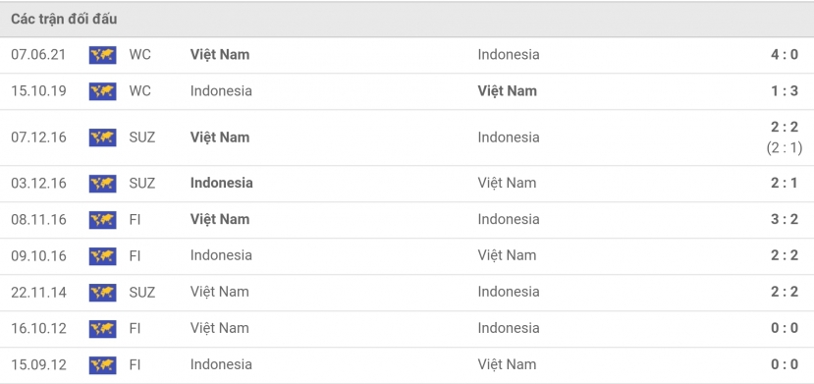Click world map icon in 07.12.16 row
This screenshot has width=814, height=384.
point(102,137)
